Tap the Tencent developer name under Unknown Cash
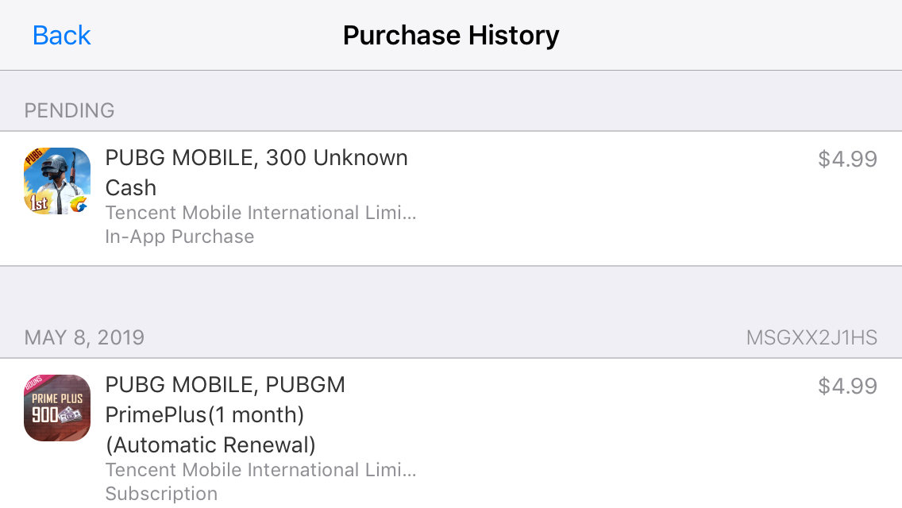The height and width of the screenshot is (508, 902). click(x=260, y=213)
